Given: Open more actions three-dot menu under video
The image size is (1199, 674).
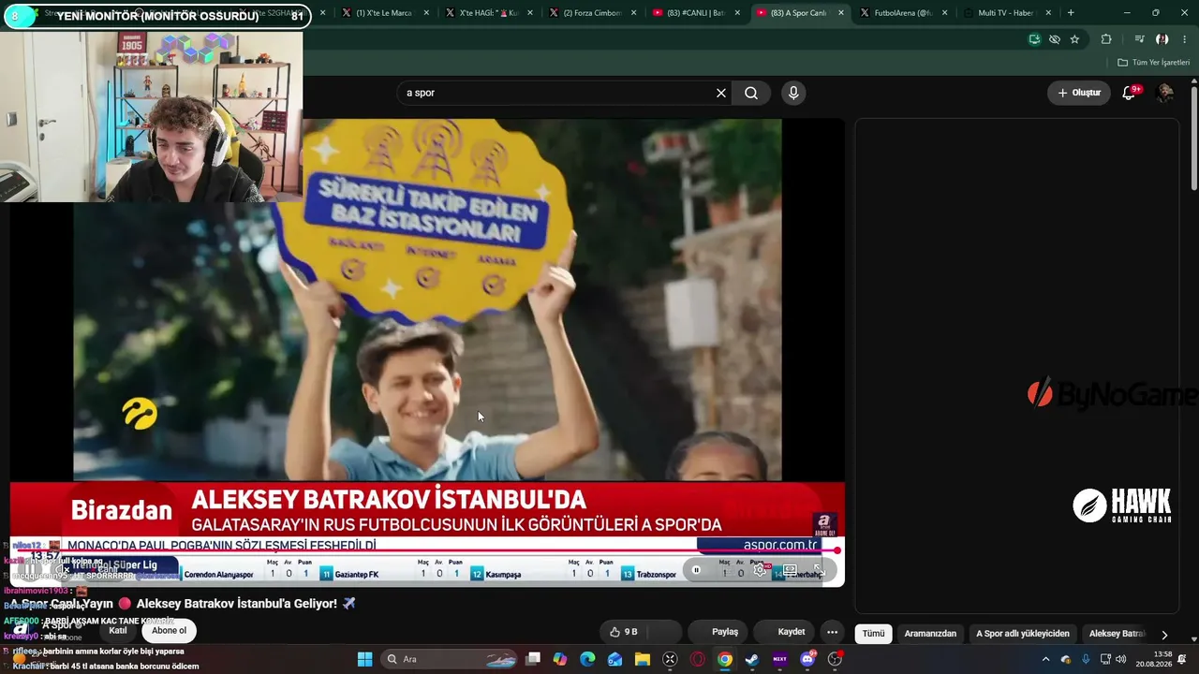Looking at the screenshot, I should point(832,632).
